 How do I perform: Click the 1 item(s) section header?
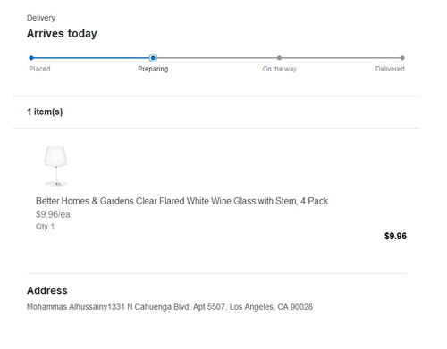(45, 112)
